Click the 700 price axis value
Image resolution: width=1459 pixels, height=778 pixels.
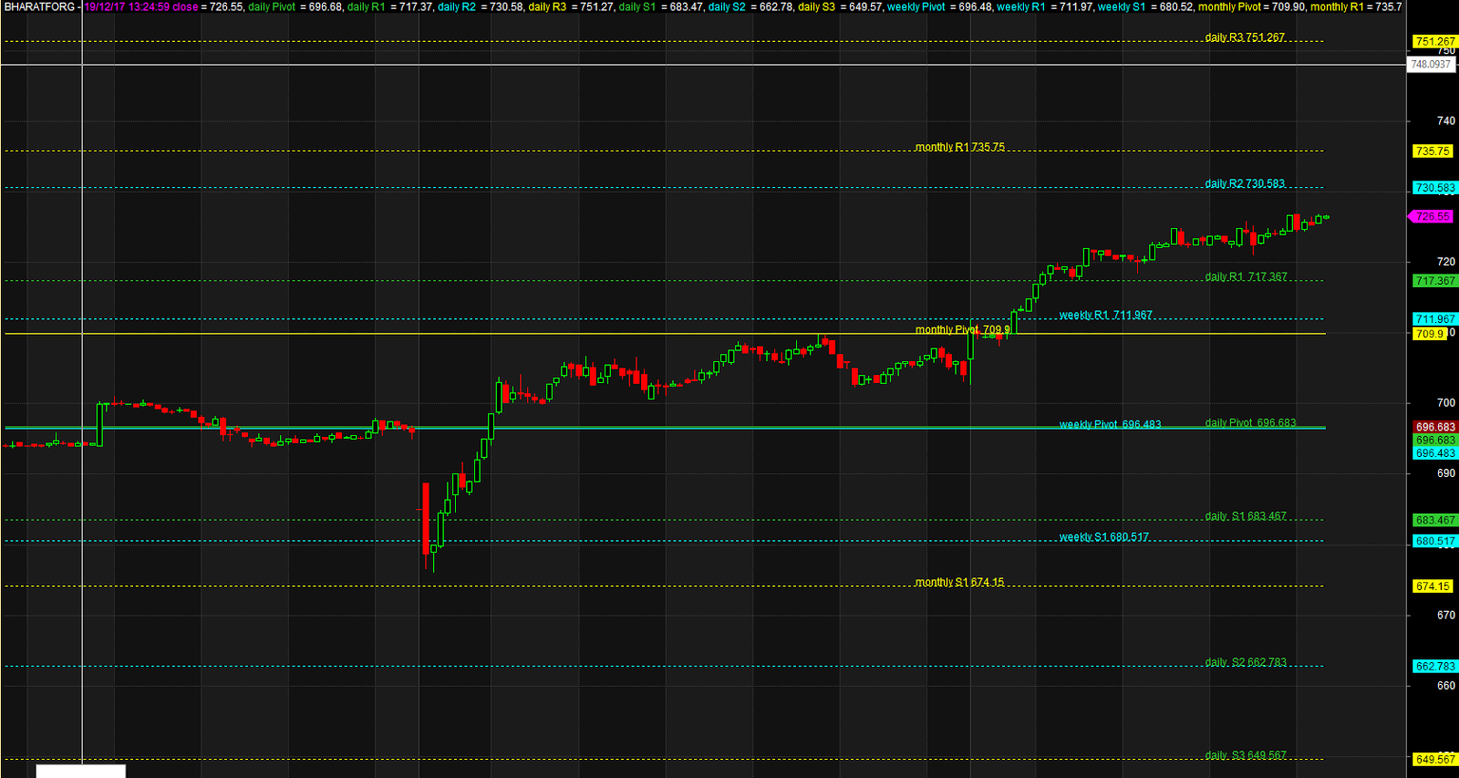(1446, 402)
